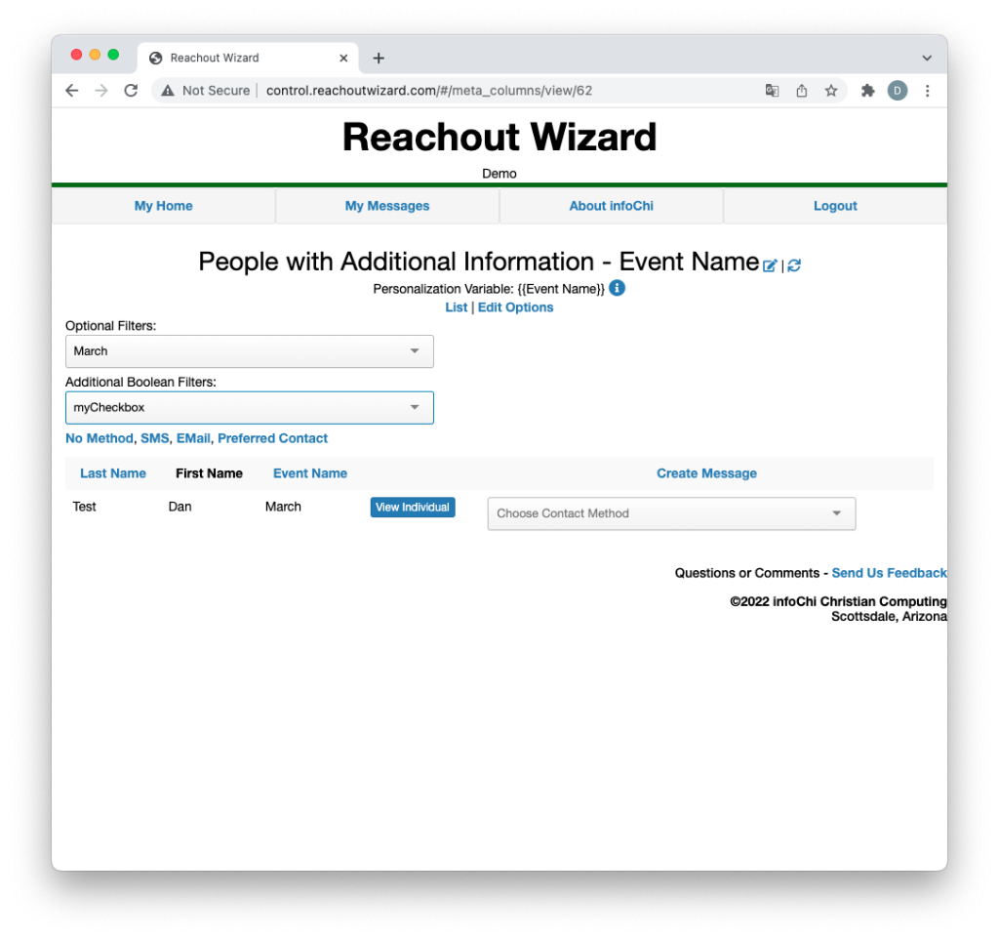Open the Edit Options link

[515, 307]
